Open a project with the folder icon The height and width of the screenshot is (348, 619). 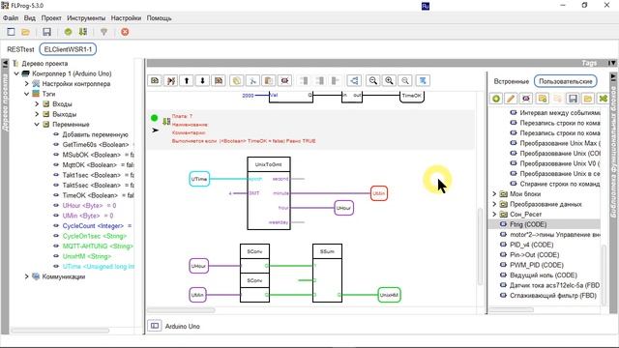26,32
